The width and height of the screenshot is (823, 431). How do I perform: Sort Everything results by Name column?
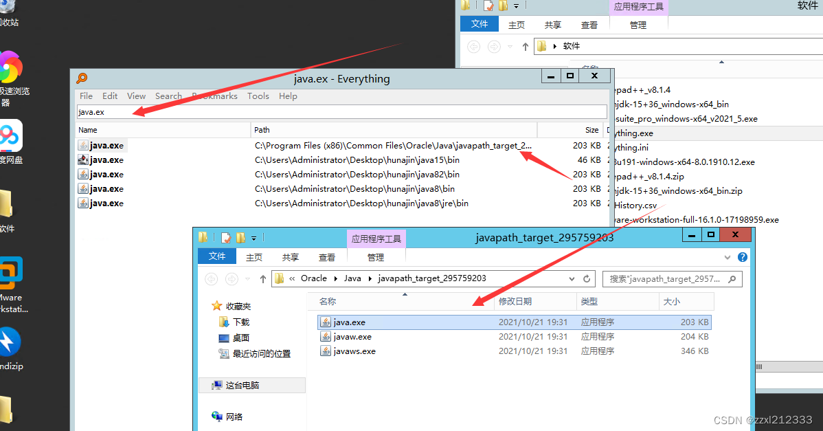click(163, 130)
